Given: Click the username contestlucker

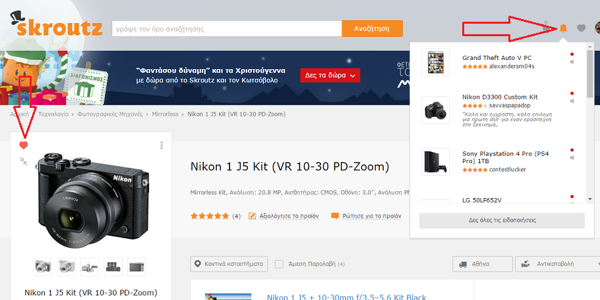Looking at the screenshot, I should pyautogui.click(x=508, y=170).
